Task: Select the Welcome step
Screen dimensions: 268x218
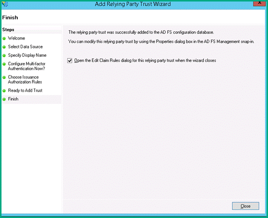Action: 16,38
